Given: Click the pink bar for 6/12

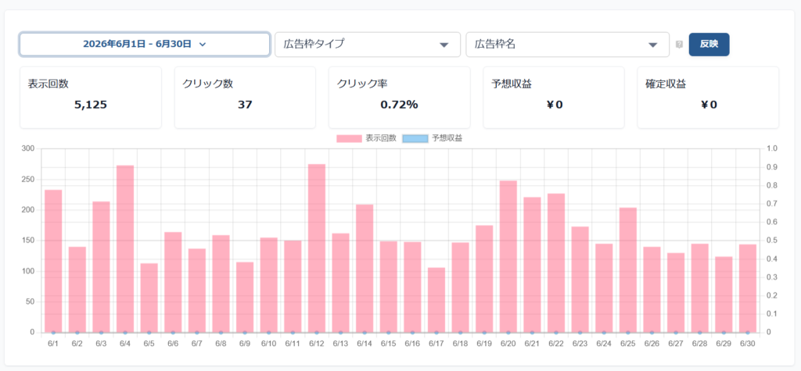Looking at the screenshot, I should (317, 248).
